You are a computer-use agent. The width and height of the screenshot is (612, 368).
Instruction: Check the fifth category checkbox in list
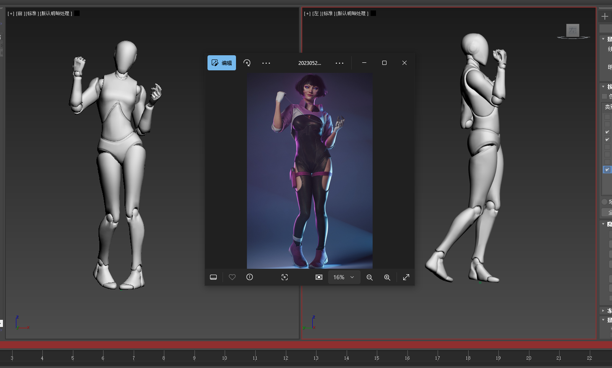pyautogui.click(x=607, y=147)
